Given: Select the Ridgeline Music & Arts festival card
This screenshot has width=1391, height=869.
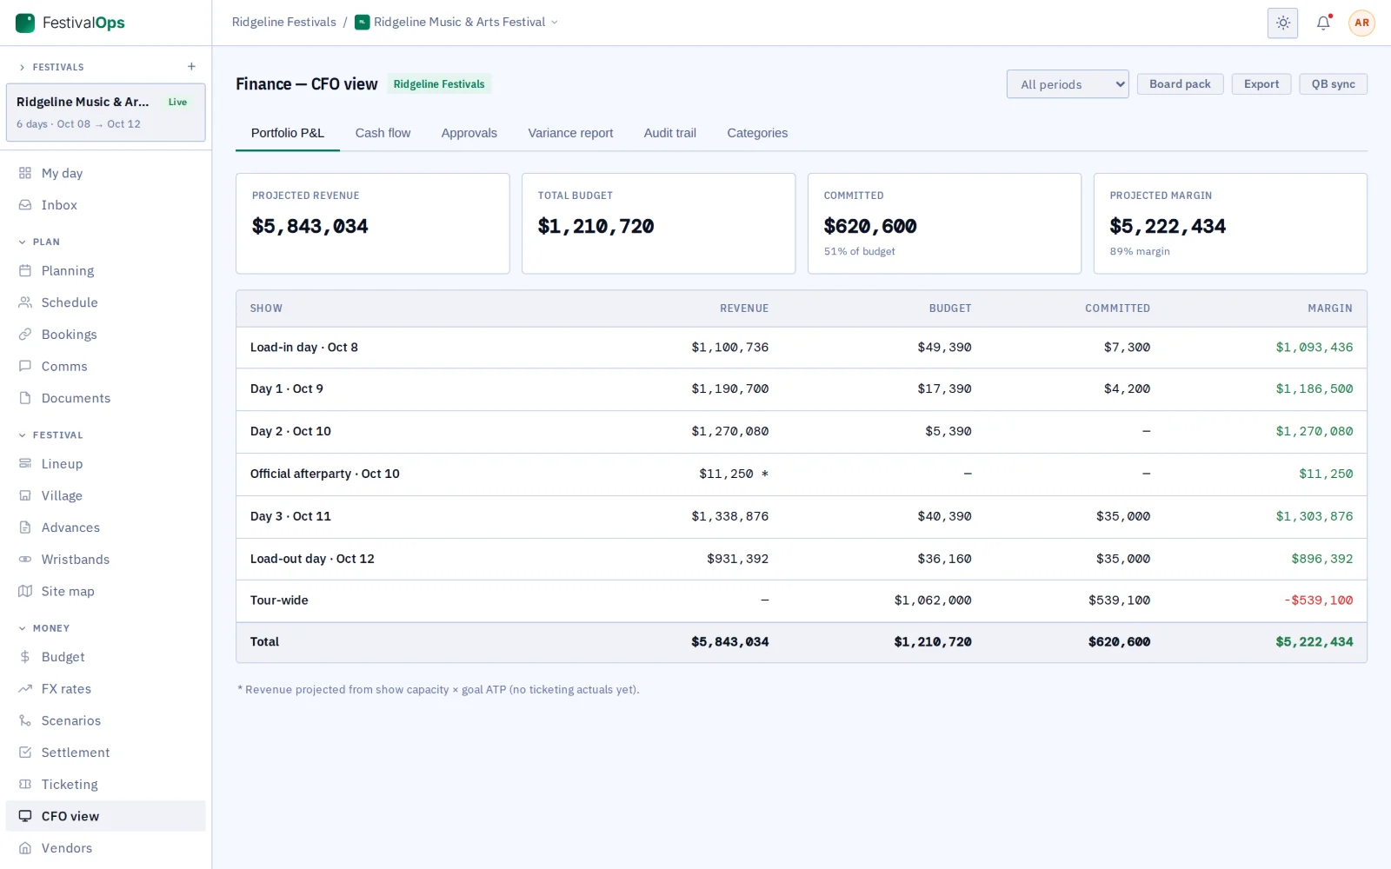Looking at the screenshot, I should tap(106, 112).
